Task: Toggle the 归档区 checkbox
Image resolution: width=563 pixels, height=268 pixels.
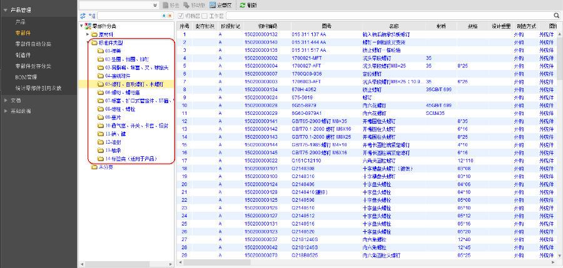Action: (x=181, y=15)
